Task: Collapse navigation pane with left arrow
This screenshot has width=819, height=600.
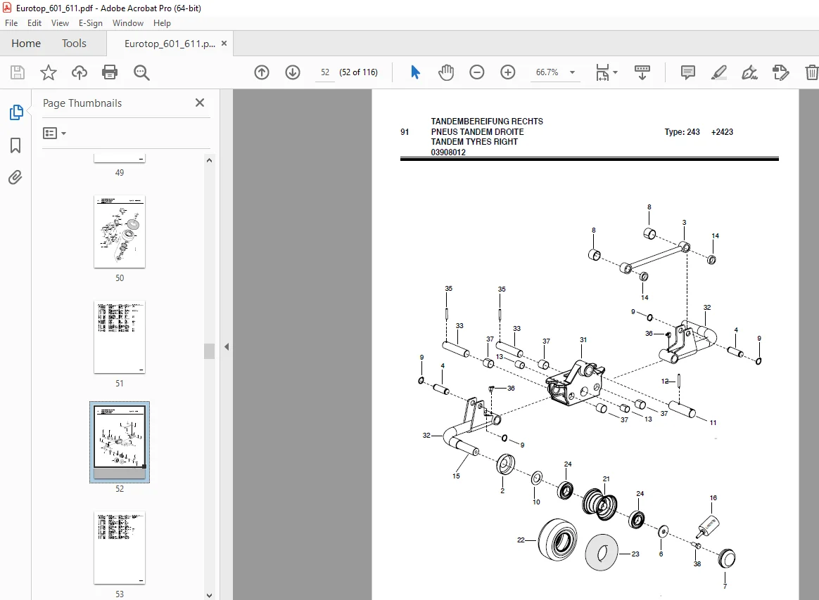Action: pos(227,346)
